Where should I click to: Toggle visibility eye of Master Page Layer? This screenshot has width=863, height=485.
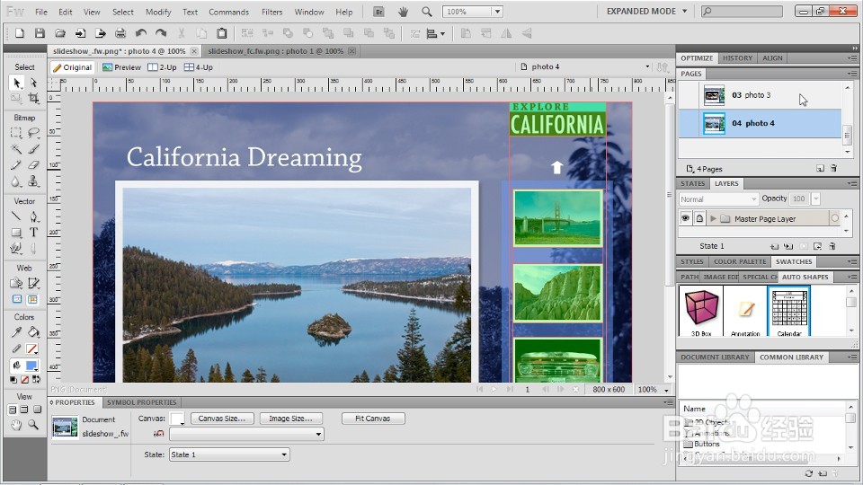click(685, 218)
